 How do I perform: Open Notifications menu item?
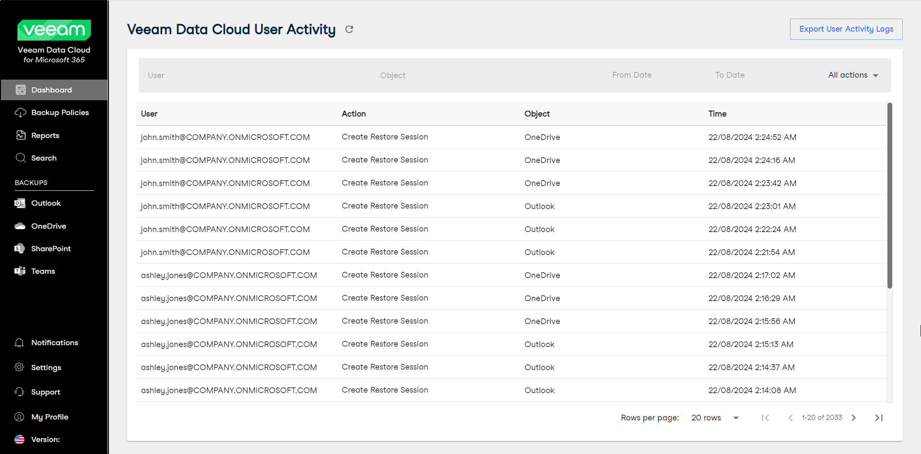54,342
